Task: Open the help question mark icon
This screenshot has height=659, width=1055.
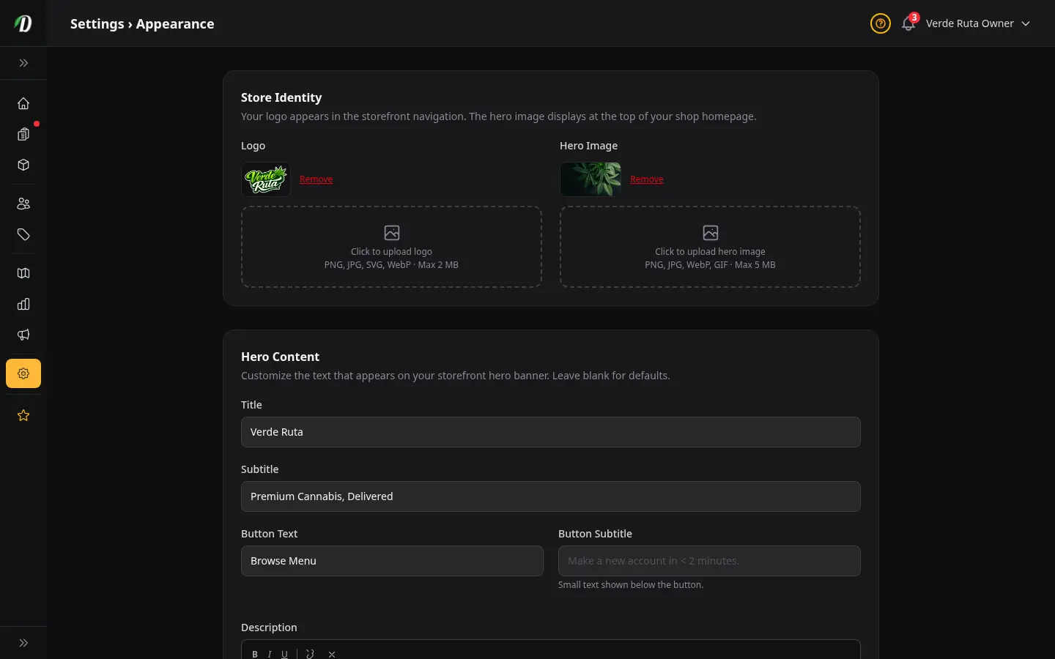Action: click(881, 23)
